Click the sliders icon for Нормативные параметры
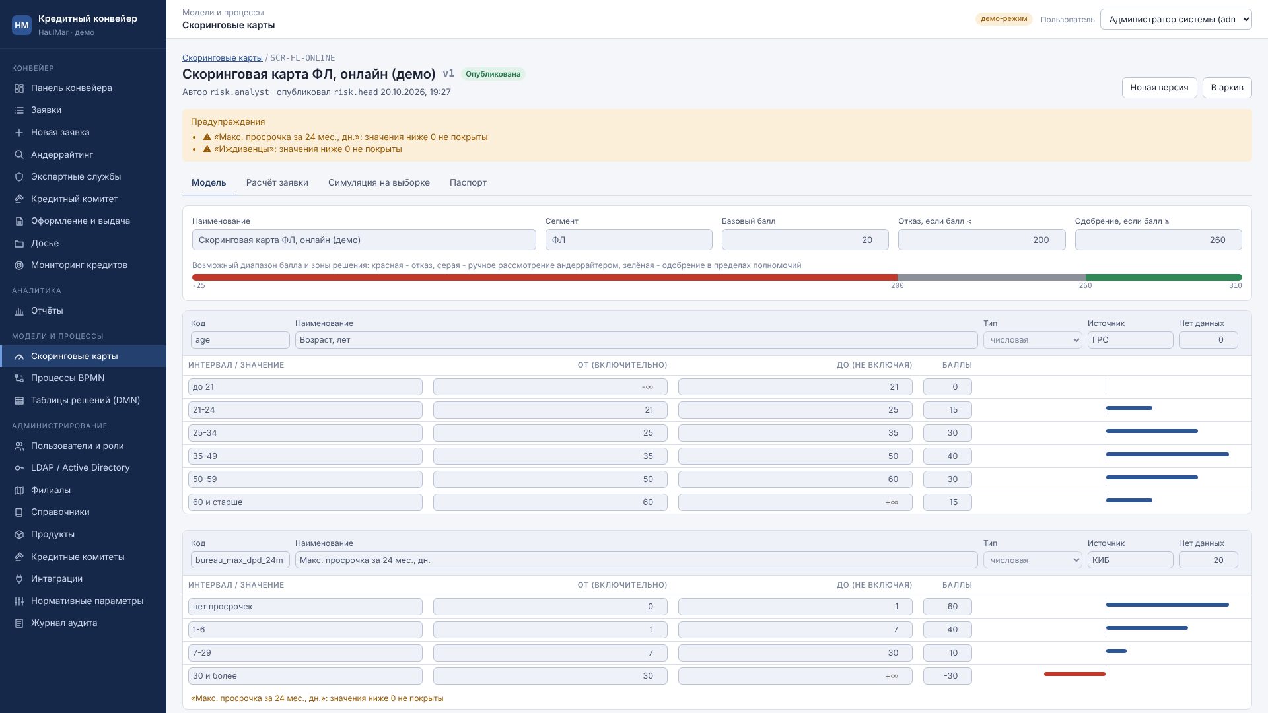Viewport: 1268px width, 713px height. tap(19, 601)
